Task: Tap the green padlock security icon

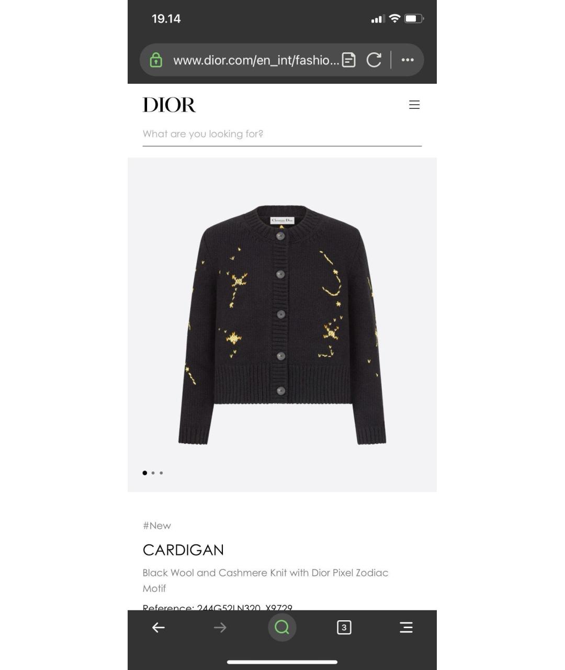Action: tap(156, 60)
